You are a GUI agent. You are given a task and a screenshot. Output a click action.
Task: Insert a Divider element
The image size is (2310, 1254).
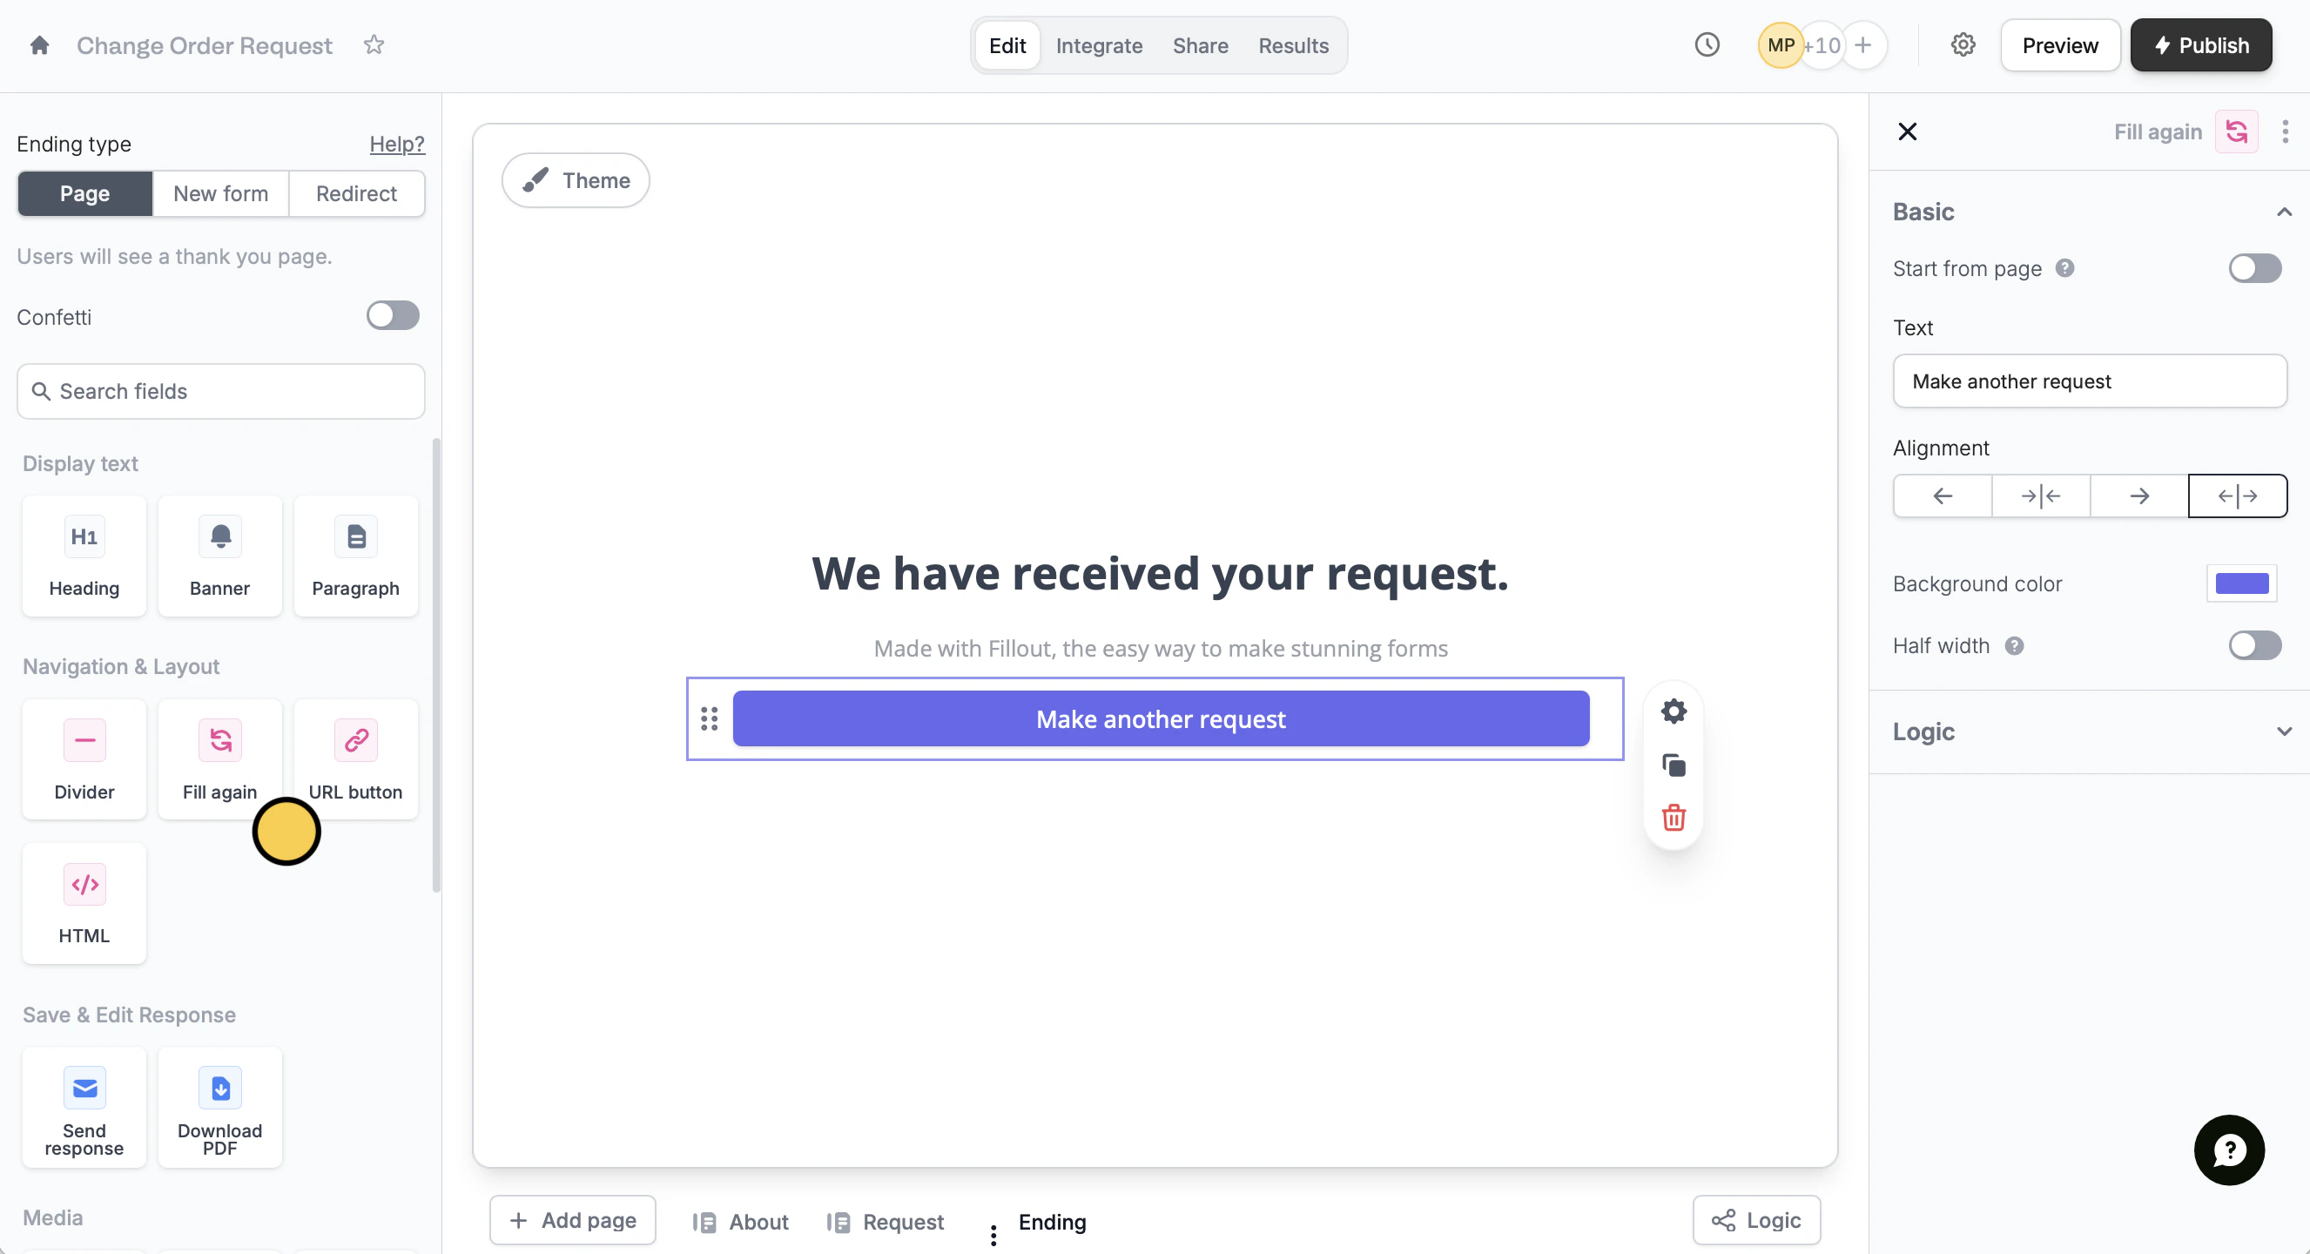click(x=84, y=758)
